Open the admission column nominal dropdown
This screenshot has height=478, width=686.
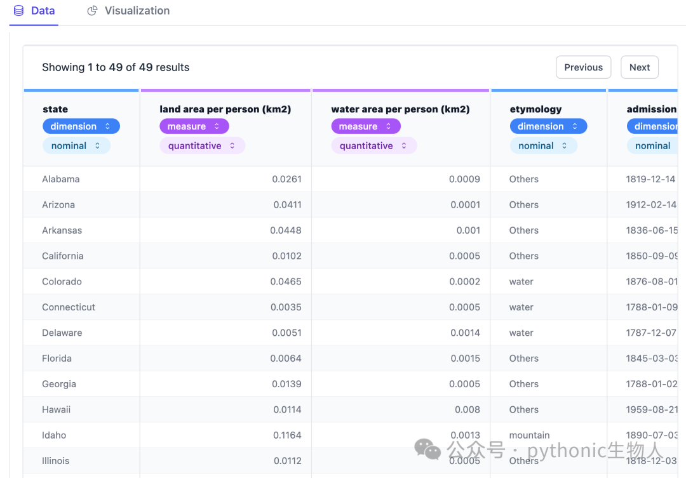point(652,145)
